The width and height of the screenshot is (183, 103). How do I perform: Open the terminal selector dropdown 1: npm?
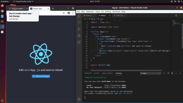(151, 73)
